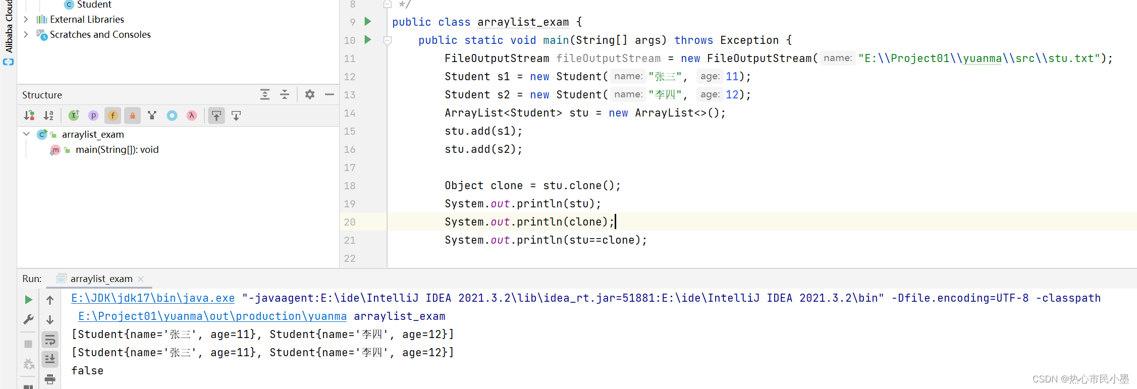This screenshot has width=1137, height=389.
Task: Expand the Scratches and Consoles node
Action: 26,34
